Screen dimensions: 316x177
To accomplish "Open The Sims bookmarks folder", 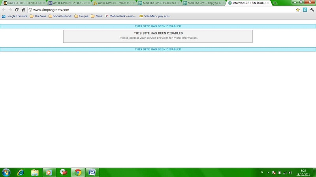I will coord(38,16).
